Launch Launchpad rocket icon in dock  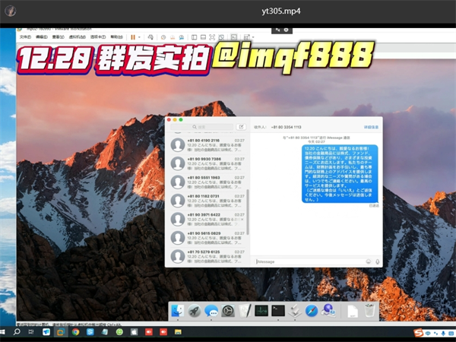click(194, 311)
